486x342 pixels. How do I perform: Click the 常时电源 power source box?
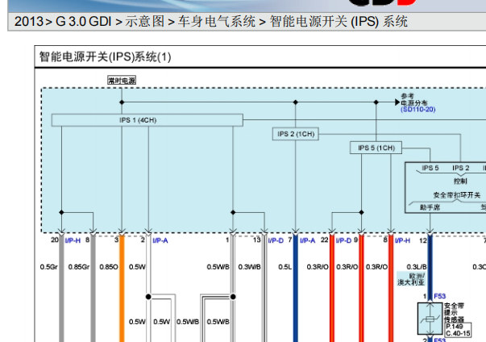pyautogui.click(x=122, y=81)
